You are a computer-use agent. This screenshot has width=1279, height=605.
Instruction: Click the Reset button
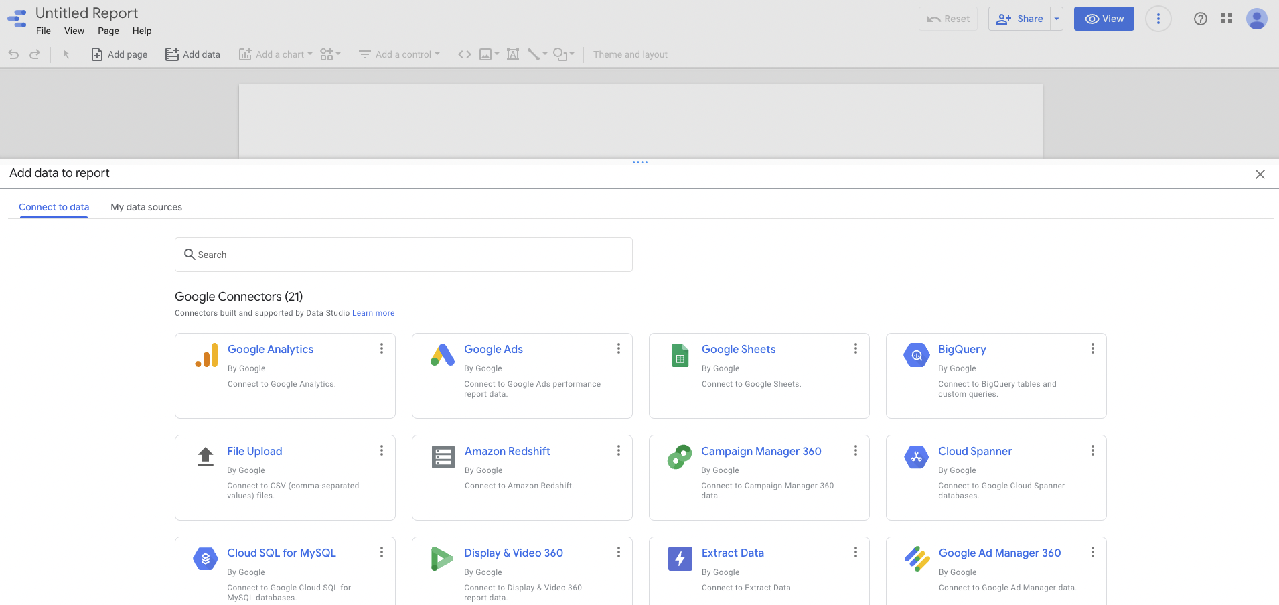click(948, 19)
